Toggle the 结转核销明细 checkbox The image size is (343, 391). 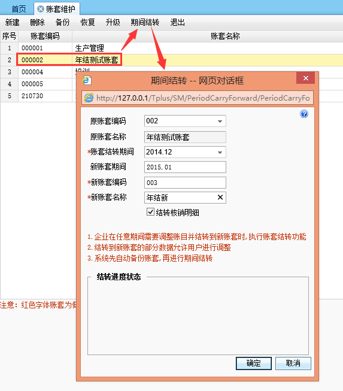(x=150, y=212)
